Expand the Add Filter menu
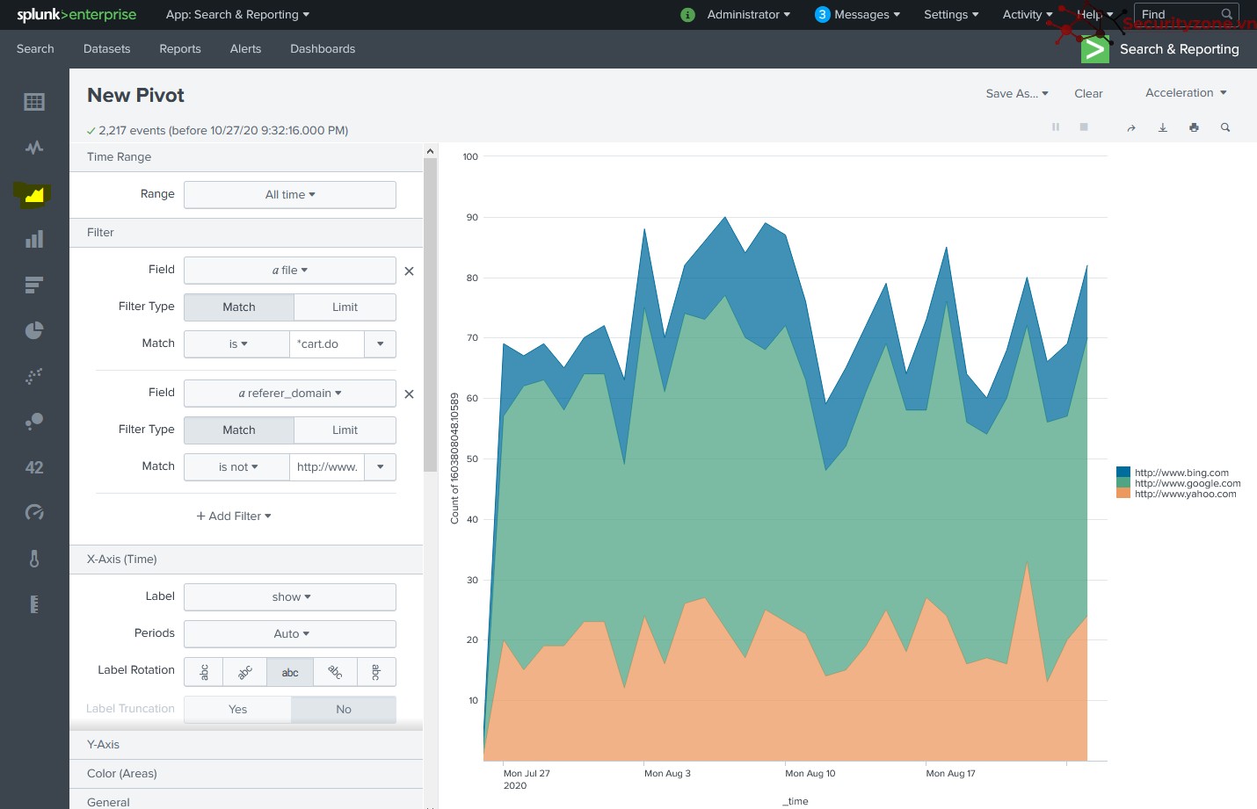 [x=234, y=516]
